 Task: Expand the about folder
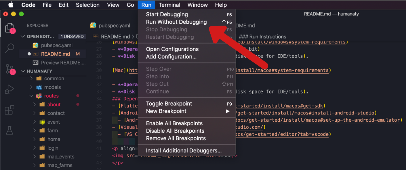(x=35, y=104)
